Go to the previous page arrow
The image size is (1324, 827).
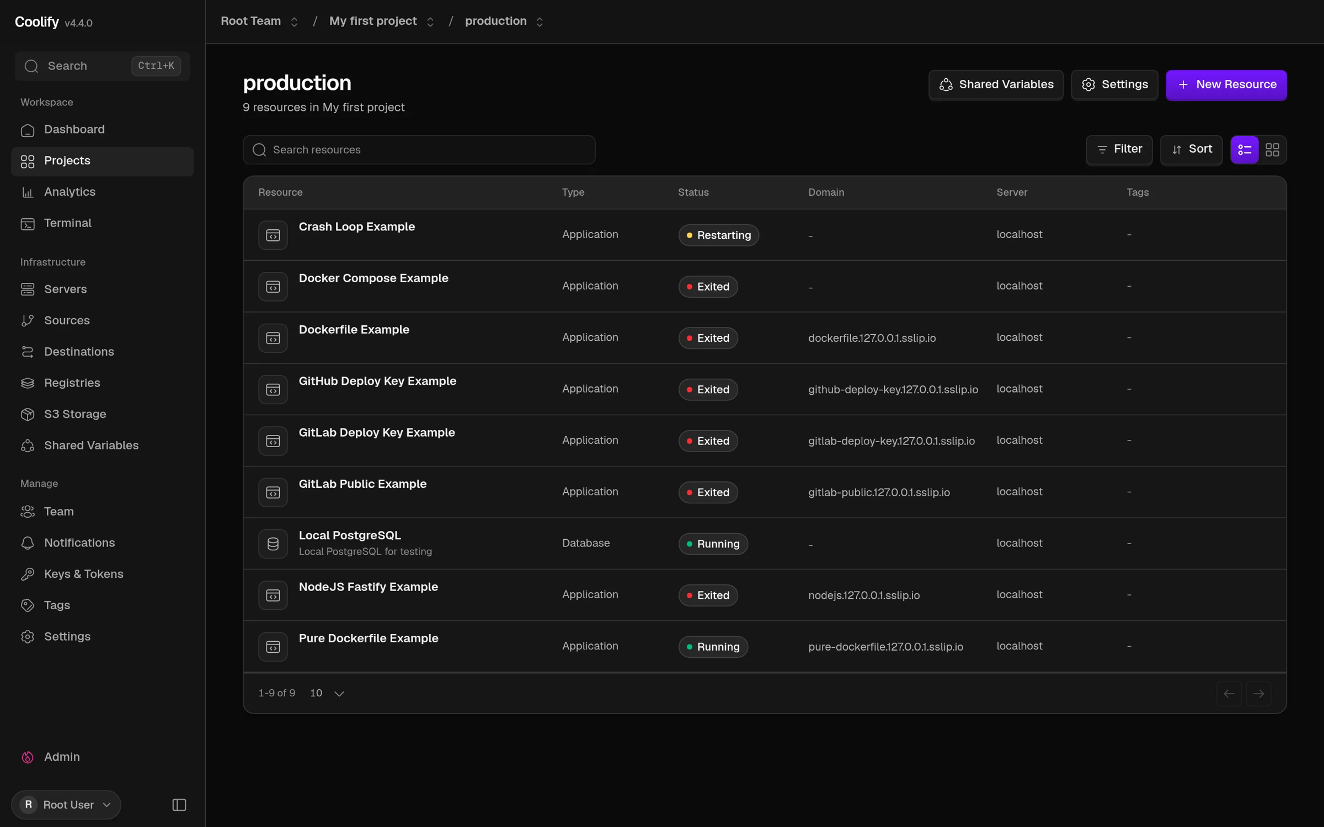[1229, 694]
